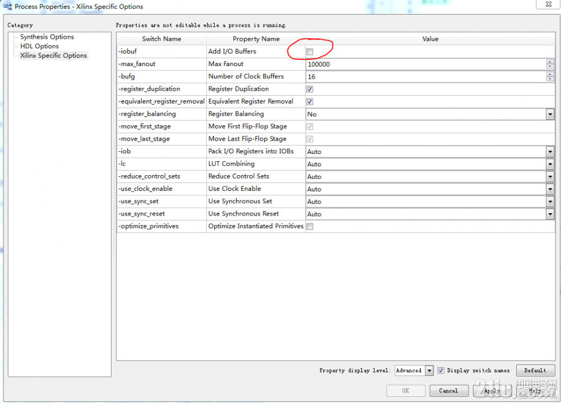Open the Use Synchronous Reset dropdown

pyautogui.click(x=550, y=214)
